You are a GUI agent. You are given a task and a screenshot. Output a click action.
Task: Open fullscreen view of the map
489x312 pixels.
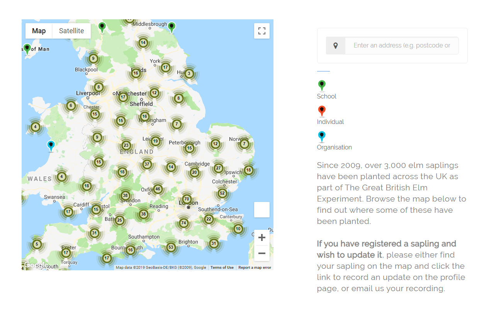click(262, 31)
